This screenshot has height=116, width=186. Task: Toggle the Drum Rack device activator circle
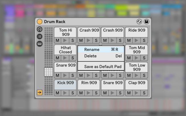[x=39, y=22]
